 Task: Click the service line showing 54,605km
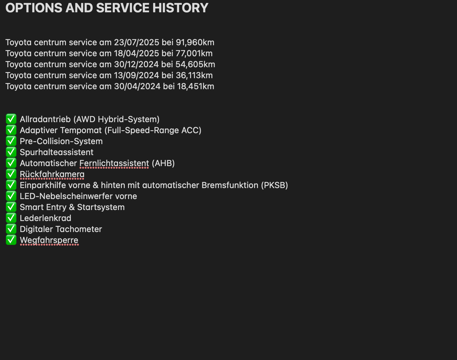pos(110,64)
